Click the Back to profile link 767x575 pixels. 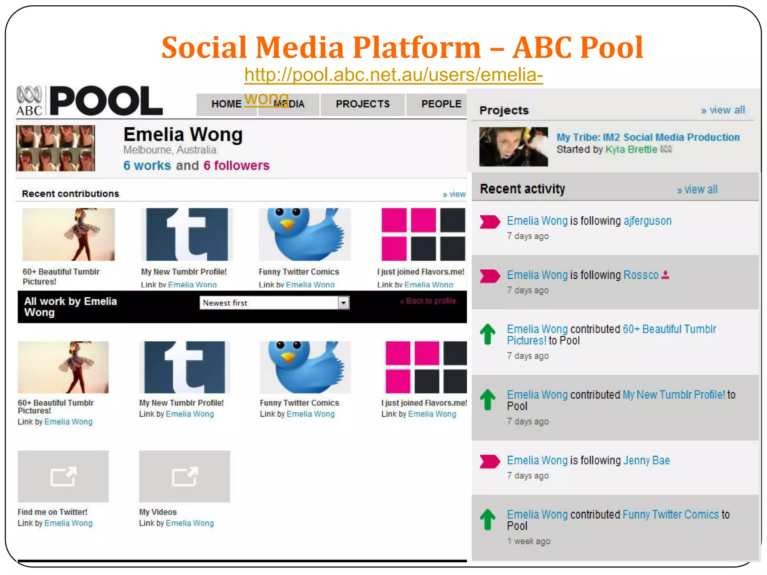[x=428, y=301]
